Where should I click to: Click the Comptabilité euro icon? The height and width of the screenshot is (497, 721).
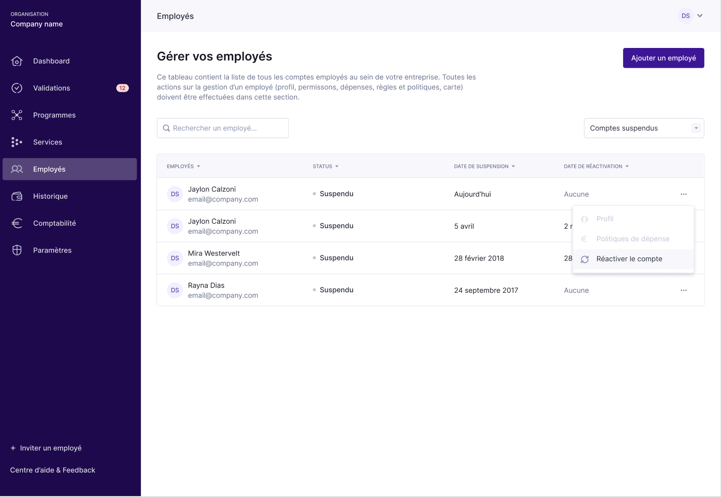(x=17, y=224)
